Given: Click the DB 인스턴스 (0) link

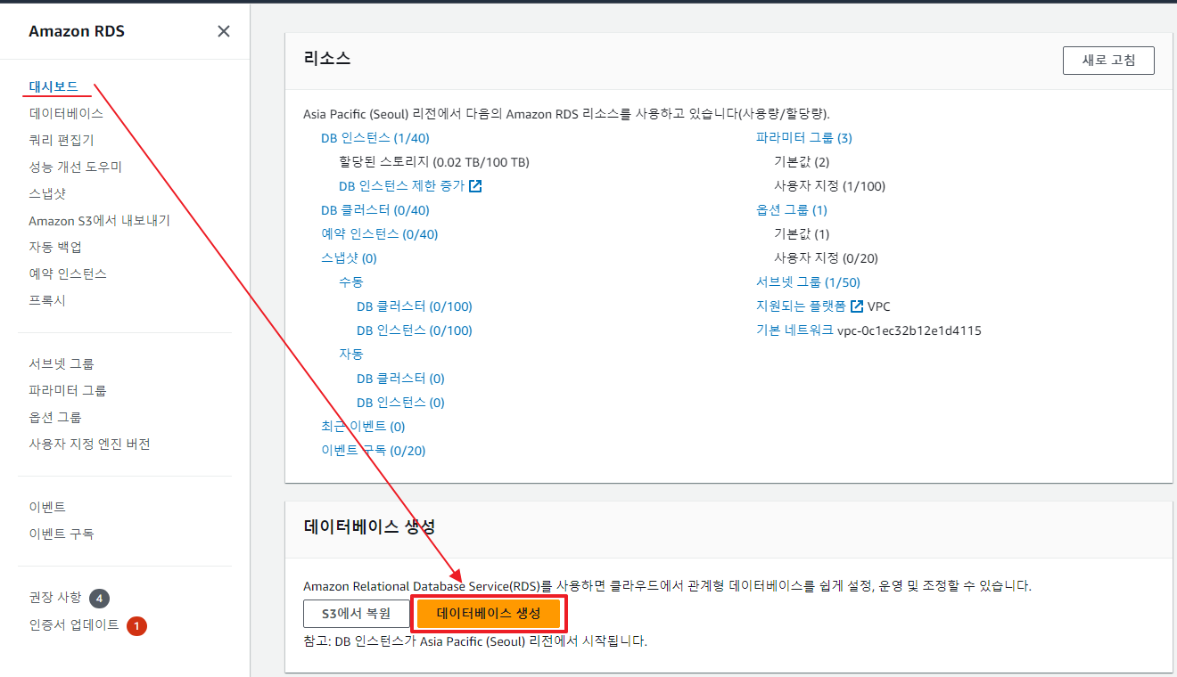Looking at the screenshot, I should point(400,403).
